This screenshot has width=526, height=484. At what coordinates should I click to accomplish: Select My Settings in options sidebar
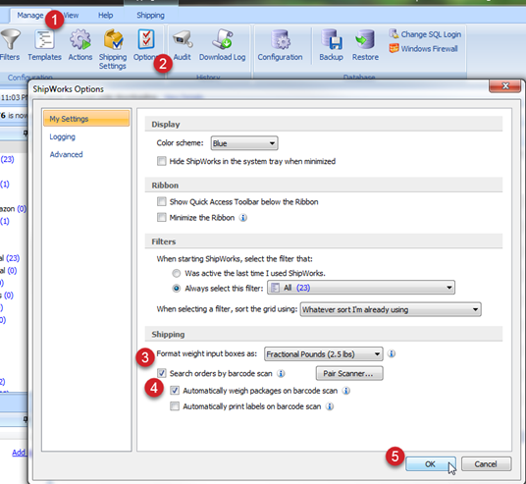tap(86, 119)
